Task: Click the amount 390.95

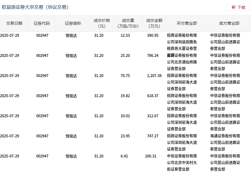Action: [153, 35]
